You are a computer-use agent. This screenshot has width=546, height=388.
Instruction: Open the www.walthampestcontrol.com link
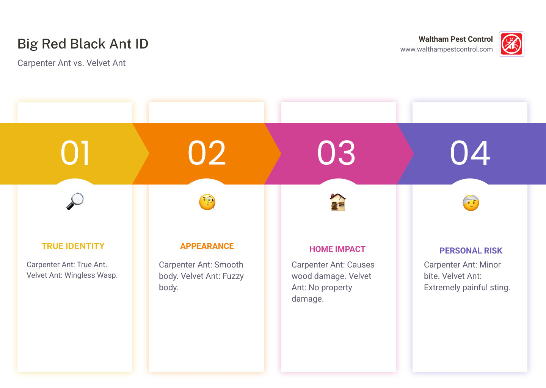446,49
